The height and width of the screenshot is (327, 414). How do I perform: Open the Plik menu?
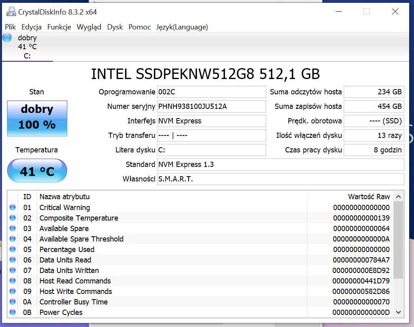tap(11, 27)
